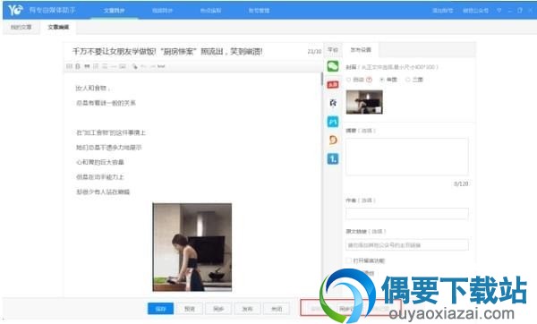
Task: Click the editor vertical scrollbar thumb
Action: (322, 79)
